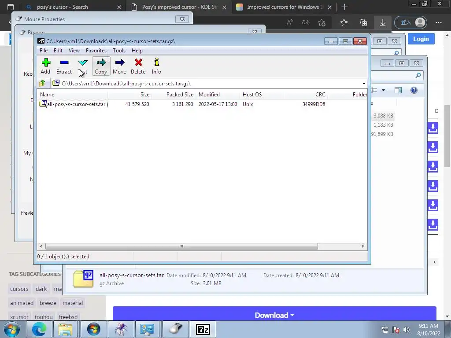The height and width of the screenshot is (338, 451).
Task: Add this page to favorites star icon
Action: [x=322, y=22]
